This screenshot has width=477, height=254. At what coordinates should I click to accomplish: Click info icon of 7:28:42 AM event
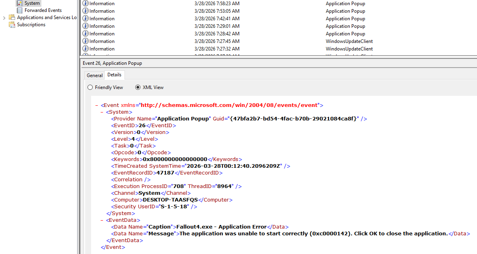(x=86, y=33)
